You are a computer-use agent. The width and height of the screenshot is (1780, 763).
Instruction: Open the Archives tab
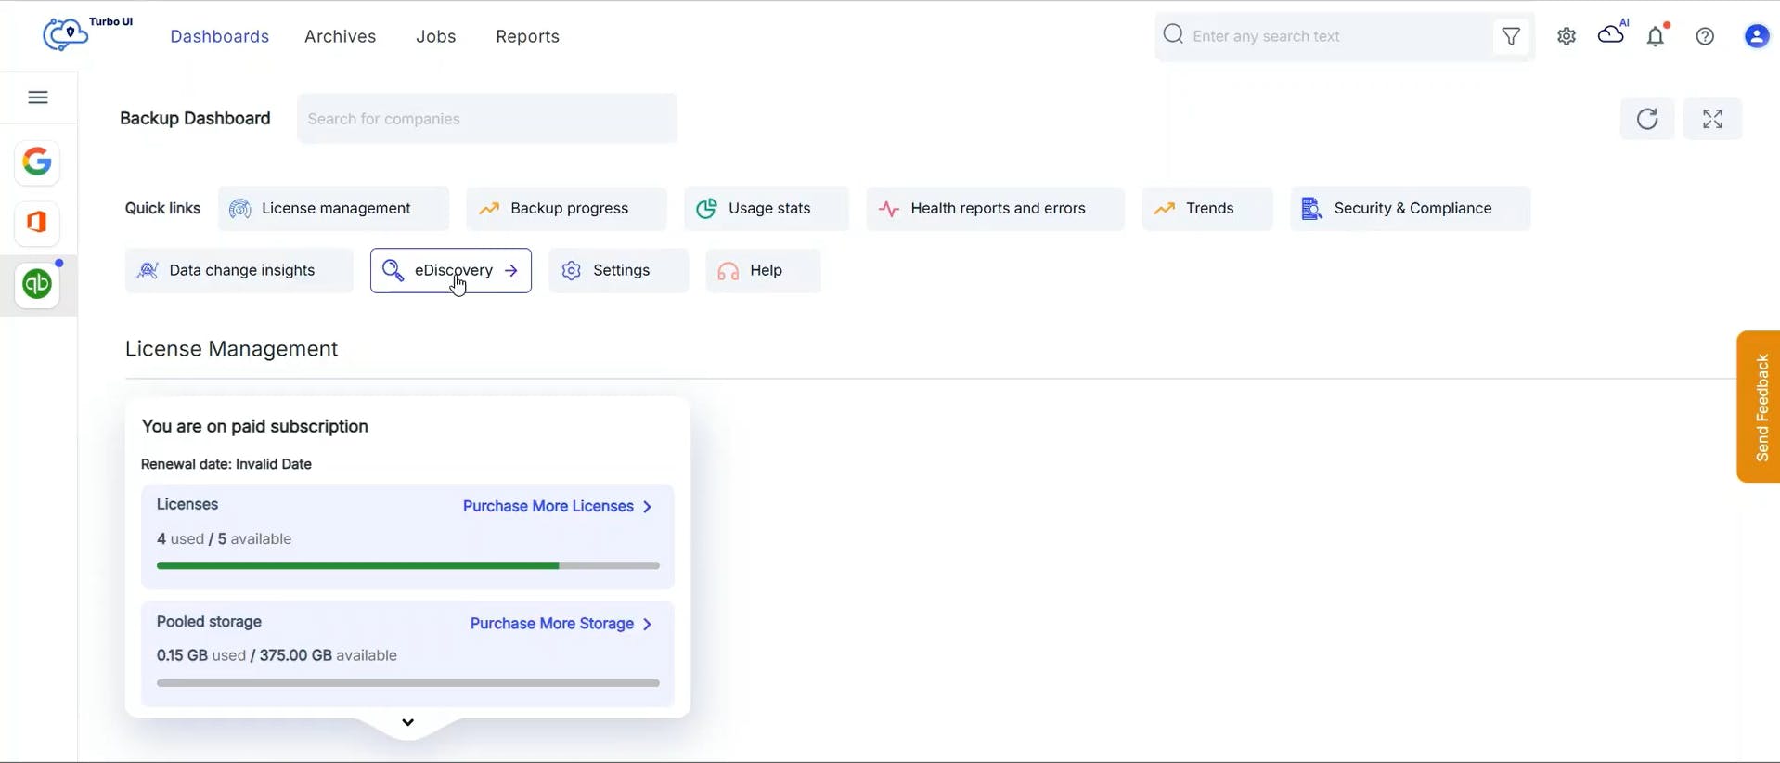click(341, 36)
